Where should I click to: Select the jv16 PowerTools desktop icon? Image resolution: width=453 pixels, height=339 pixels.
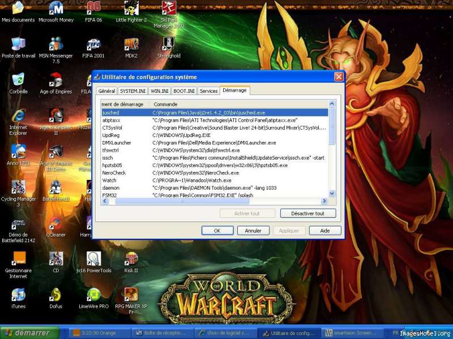(93, 259)
